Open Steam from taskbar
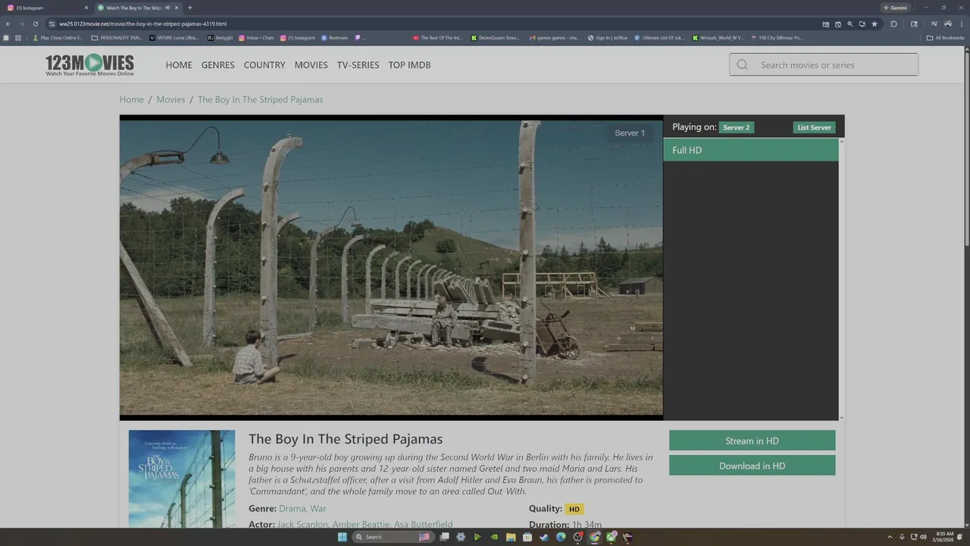970x546 pixels. pyautogui.click(x=544, y=537)
